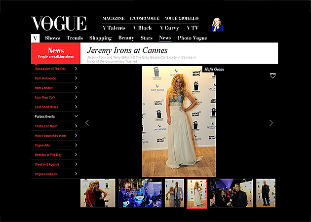Click the blonde woman avatar at top right
This screenshot has height=222, width=311.
217,25
